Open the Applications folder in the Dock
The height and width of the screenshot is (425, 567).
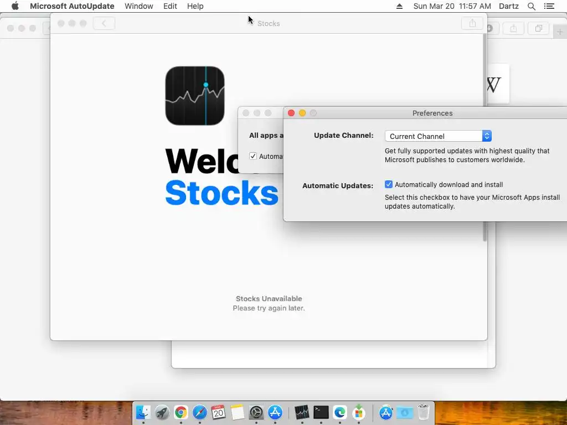click(386, 412)
